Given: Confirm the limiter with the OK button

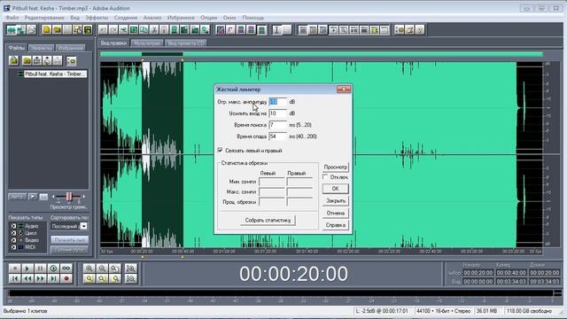Looking at the screenshot, I should [x=335, y=189].
